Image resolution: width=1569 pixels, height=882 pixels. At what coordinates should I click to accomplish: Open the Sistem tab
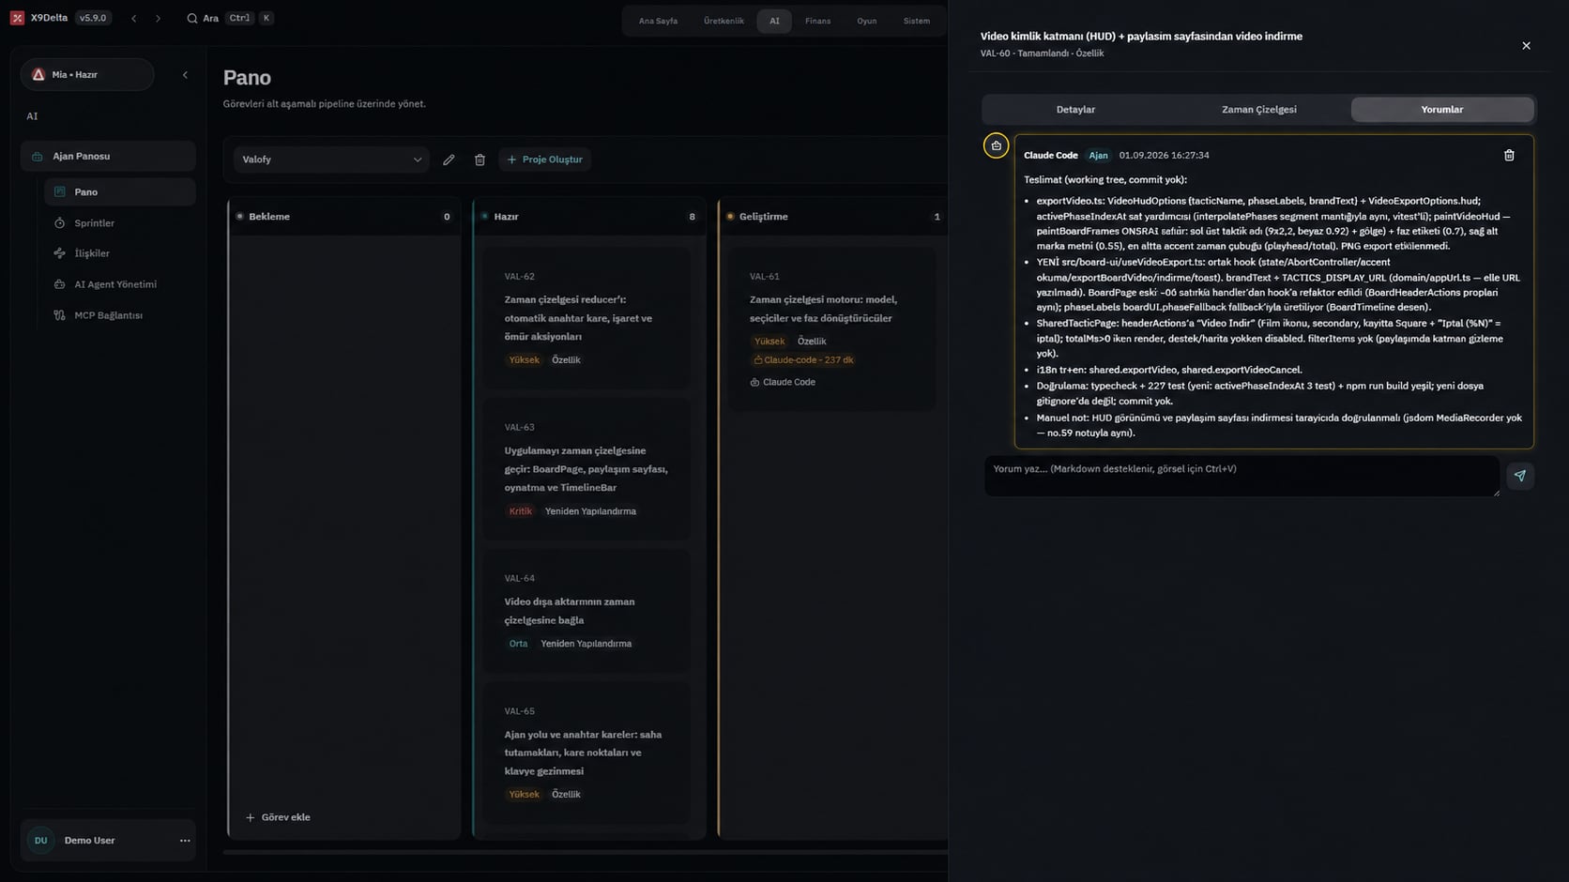[x=916, y=21]
